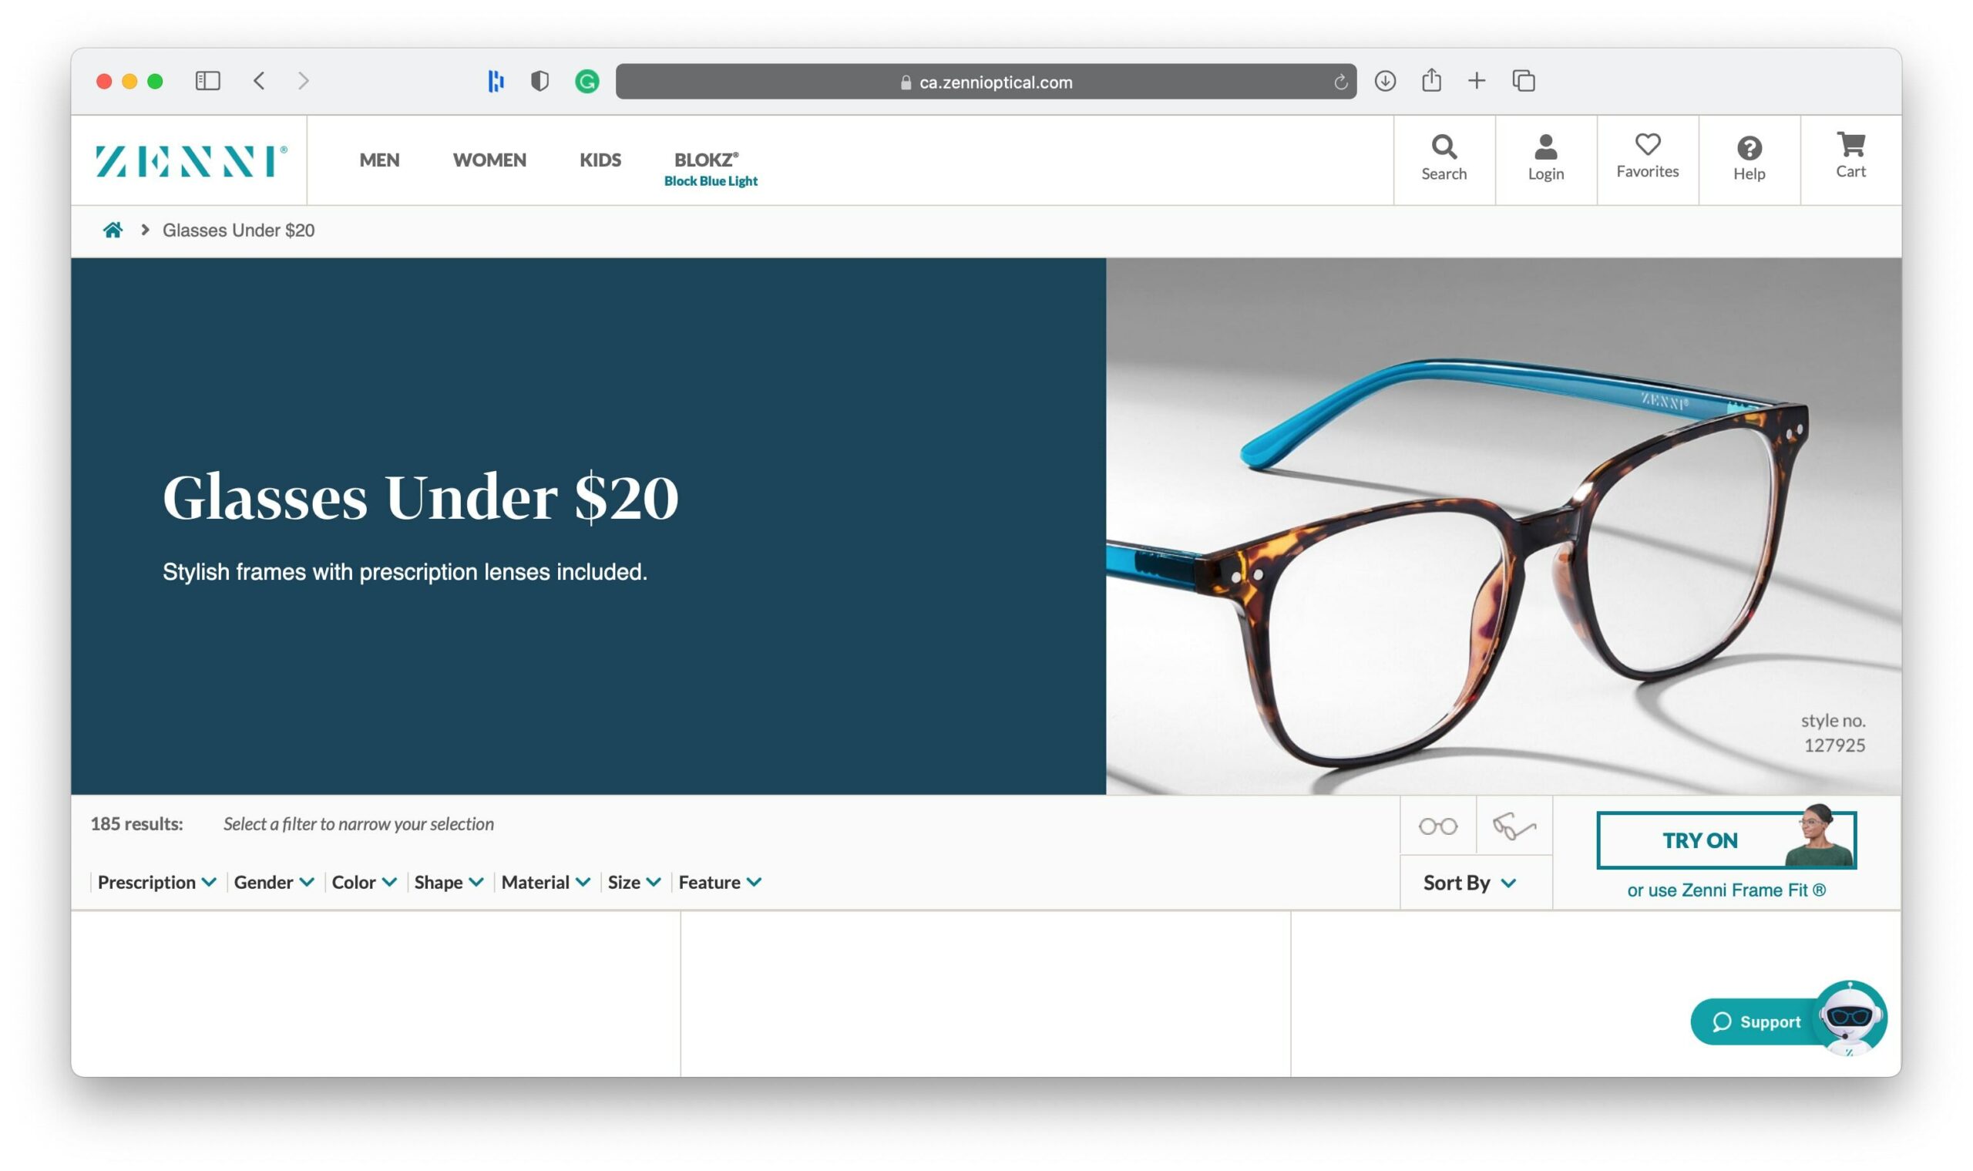1973x1171 pixels.
Task: Click the WOMEN navigation menu item
Action: point(489,157)
